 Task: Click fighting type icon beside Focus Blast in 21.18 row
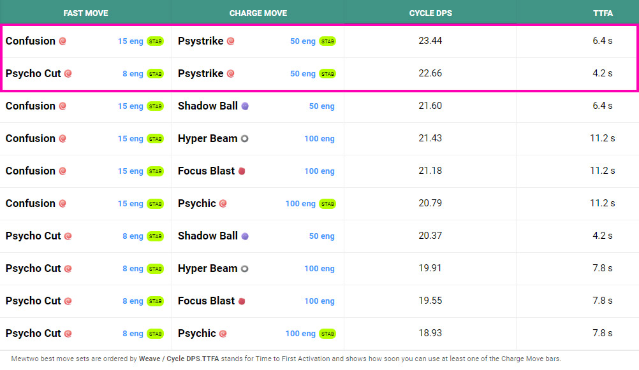pyautogui.click(x=242, y=171)
